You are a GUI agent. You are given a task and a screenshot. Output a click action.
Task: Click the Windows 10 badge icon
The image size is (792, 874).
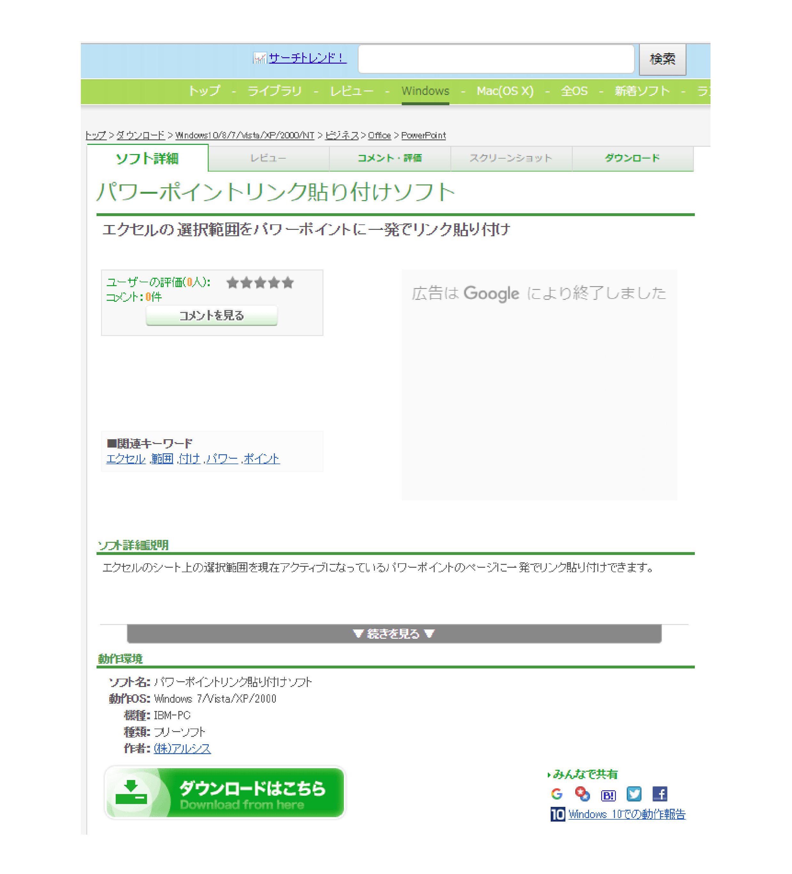tap(557, 814)
